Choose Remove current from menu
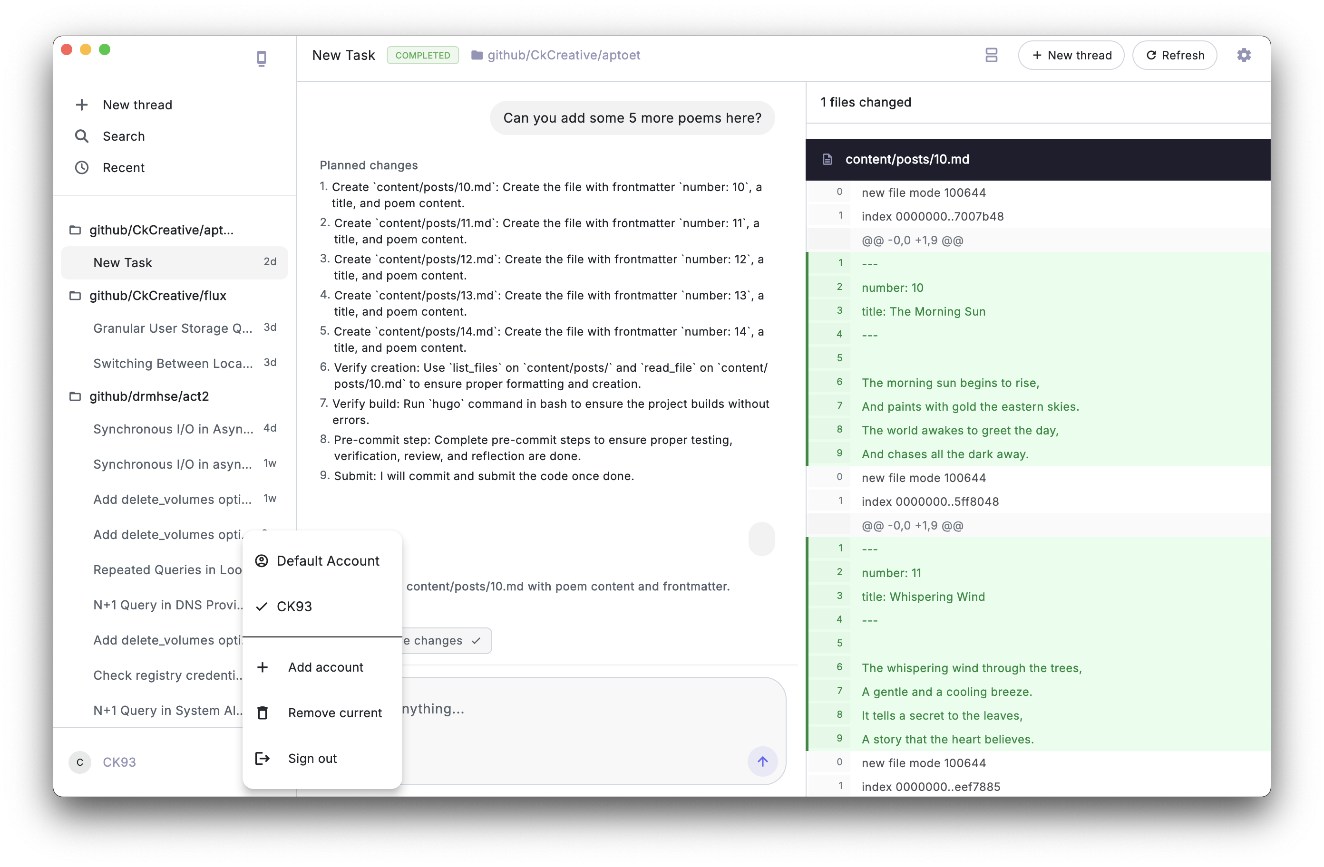The height and width of the screenshot is (867, 1324). click(322, 713)
